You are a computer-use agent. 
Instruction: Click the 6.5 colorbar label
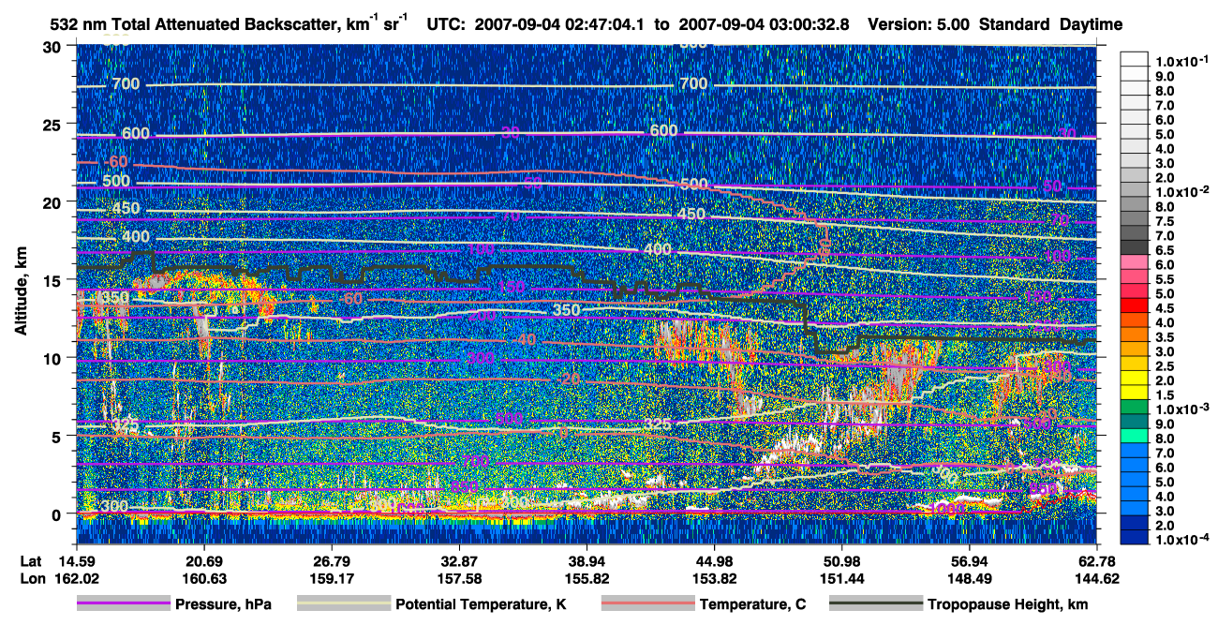1165,250
